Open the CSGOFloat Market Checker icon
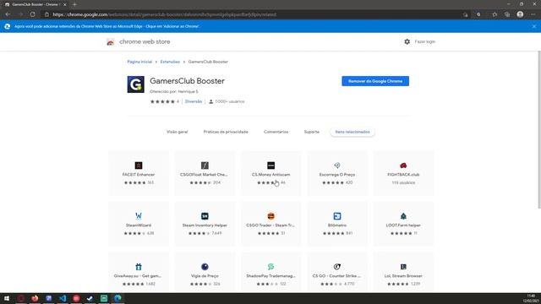 tap(205, 166)
